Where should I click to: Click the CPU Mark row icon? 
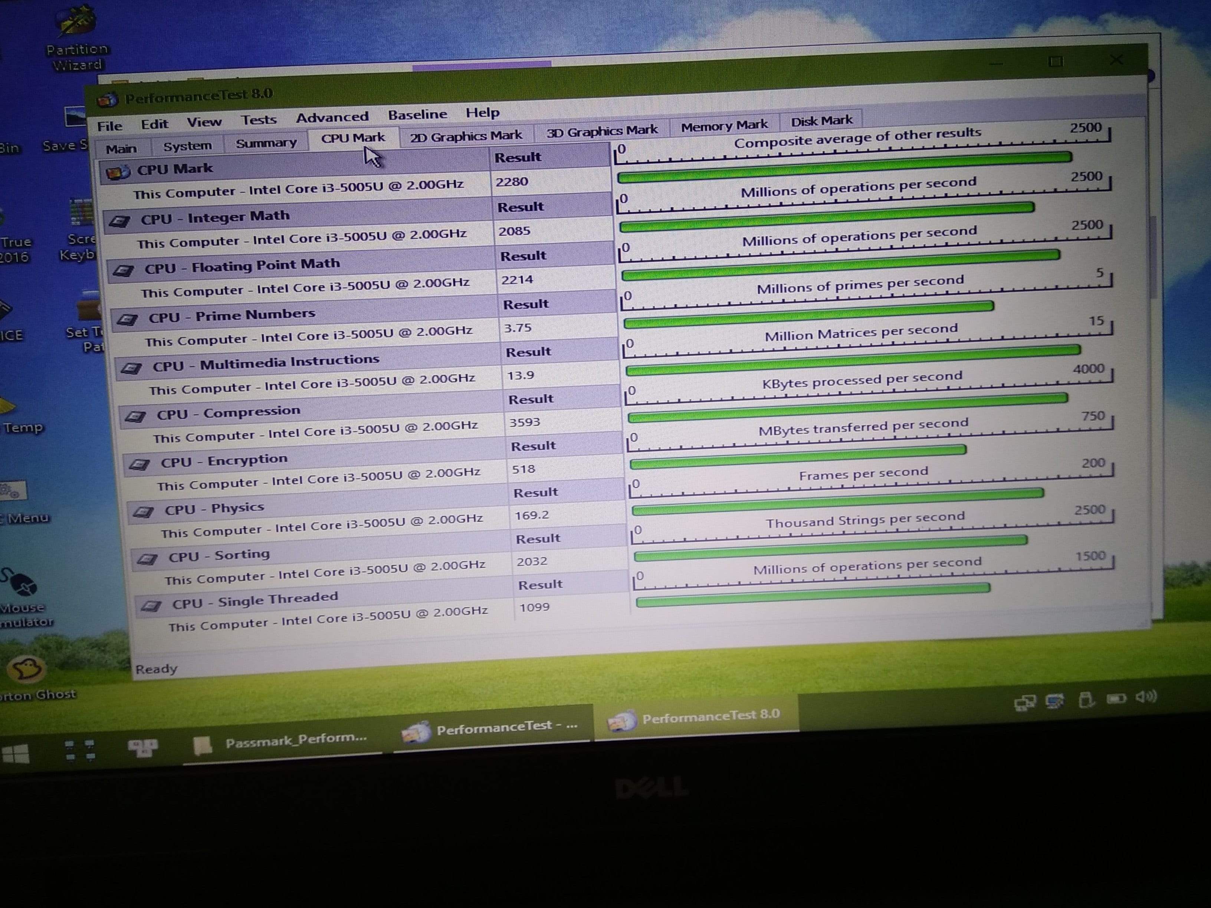(x=118, y=173)
